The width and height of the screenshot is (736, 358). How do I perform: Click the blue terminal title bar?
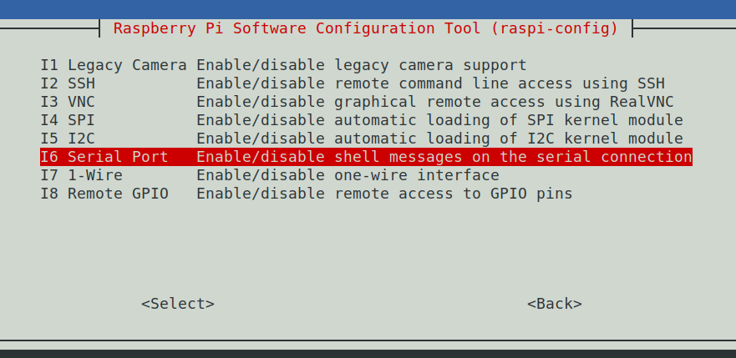pyautogui.click(x=368, y=9)
